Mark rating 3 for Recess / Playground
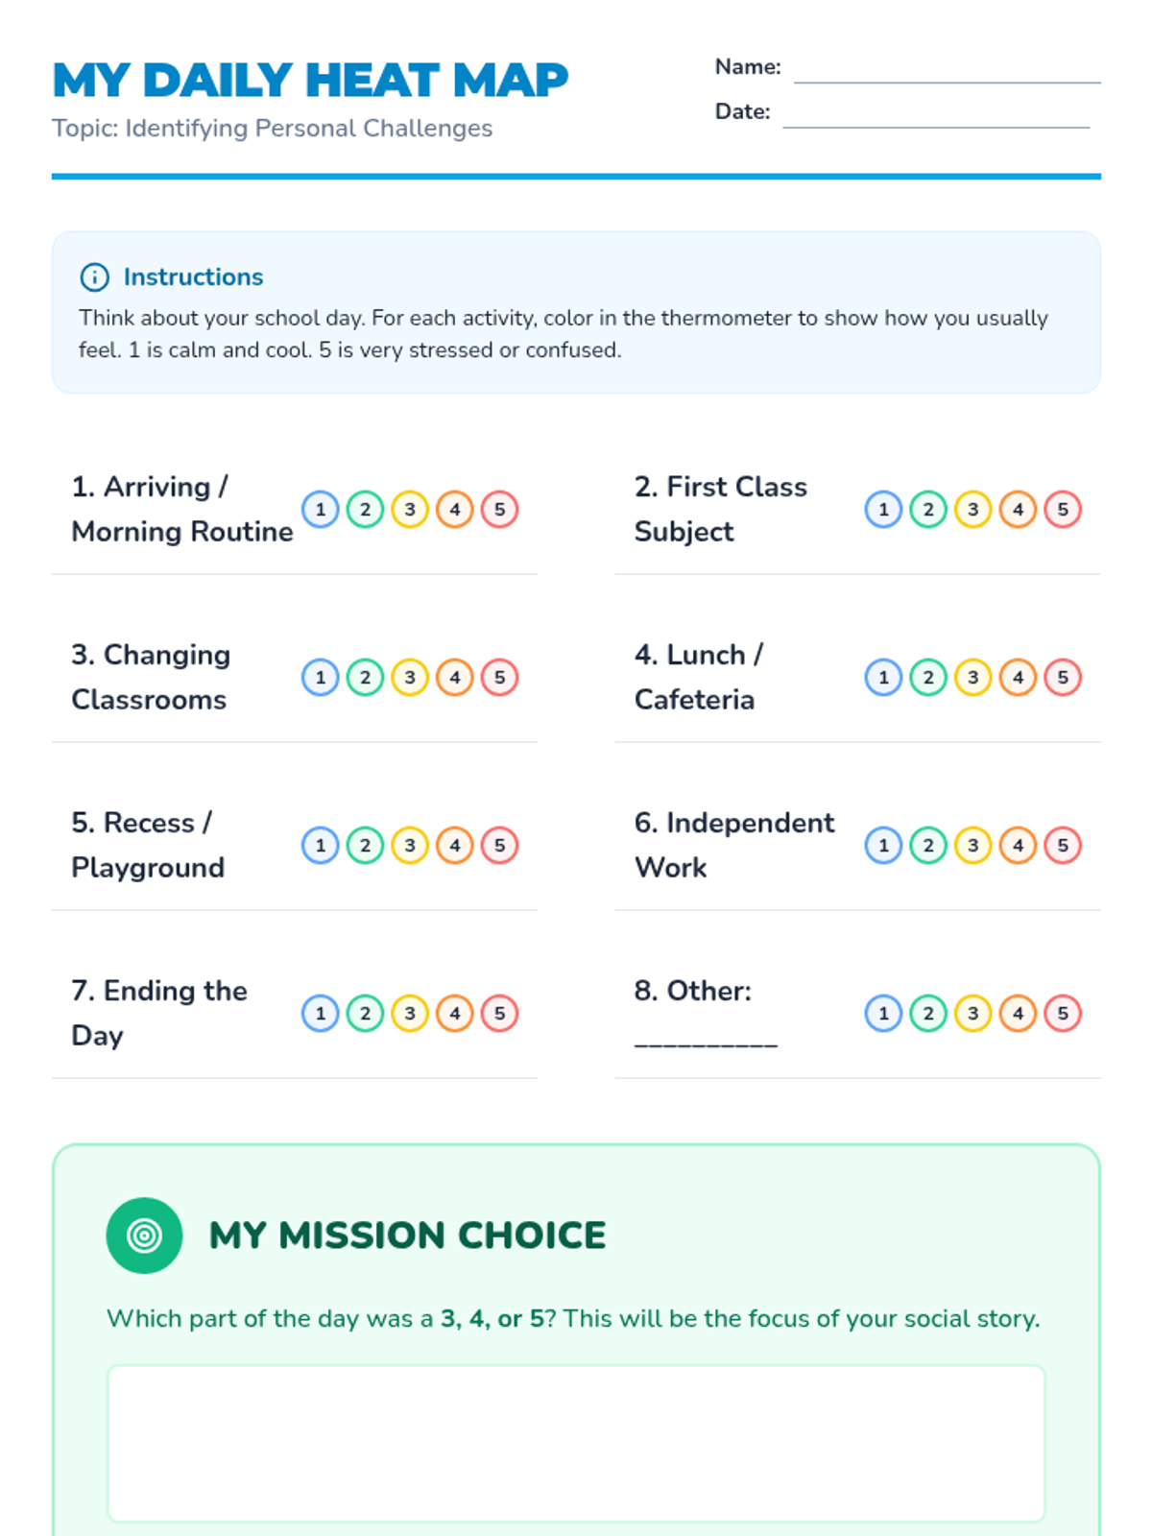The height and width of the screenshot is (1536, 1152). click(x=410, y=846)
